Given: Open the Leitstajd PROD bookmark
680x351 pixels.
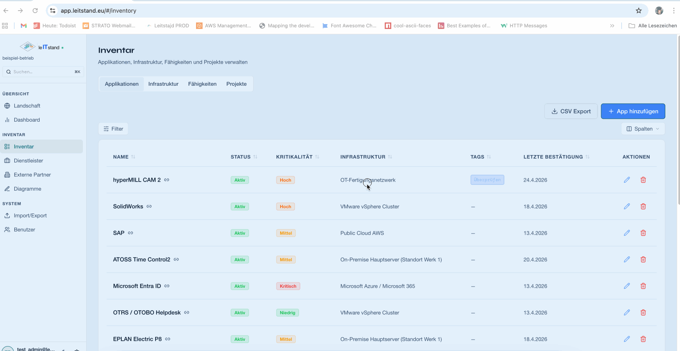Looking at the screenshot, I should pos(167,26).
